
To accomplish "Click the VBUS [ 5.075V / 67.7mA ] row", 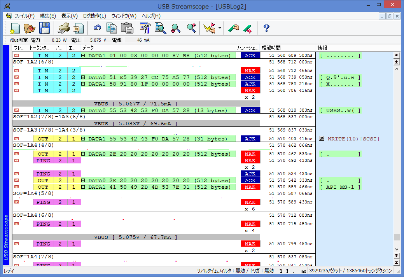I will pyautogui.click(x=136, y=237).
